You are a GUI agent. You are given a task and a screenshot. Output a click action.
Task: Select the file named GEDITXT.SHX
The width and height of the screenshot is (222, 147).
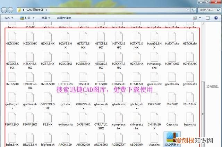tap(48, 101)
